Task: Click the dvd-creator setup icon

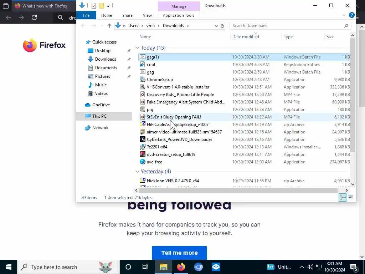Action: 143,154
